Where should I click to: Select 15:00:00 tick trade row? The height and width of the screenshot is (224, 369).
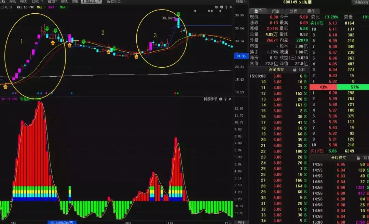tap(279, 76)
